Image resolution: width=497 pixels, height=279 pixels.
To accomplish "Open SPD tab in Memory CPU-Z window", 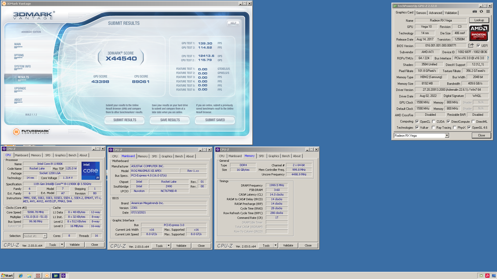I will [x=261, y=156].
